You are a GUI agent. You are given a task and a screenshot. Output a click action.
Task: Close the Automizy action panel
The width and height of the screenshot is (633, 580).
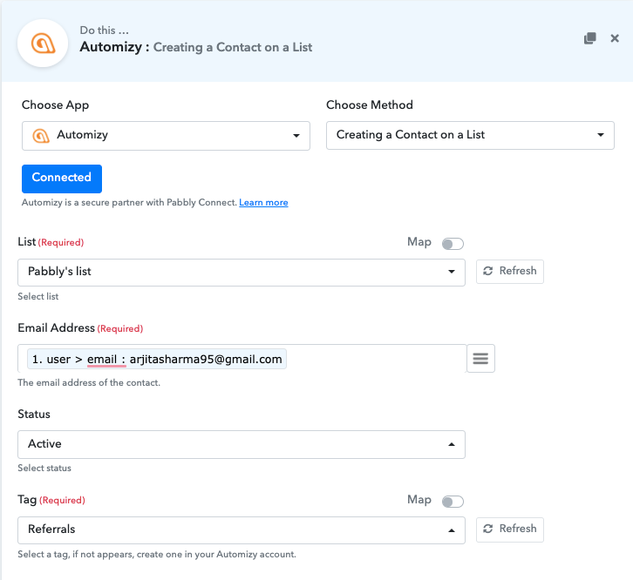tap(615, 38)
